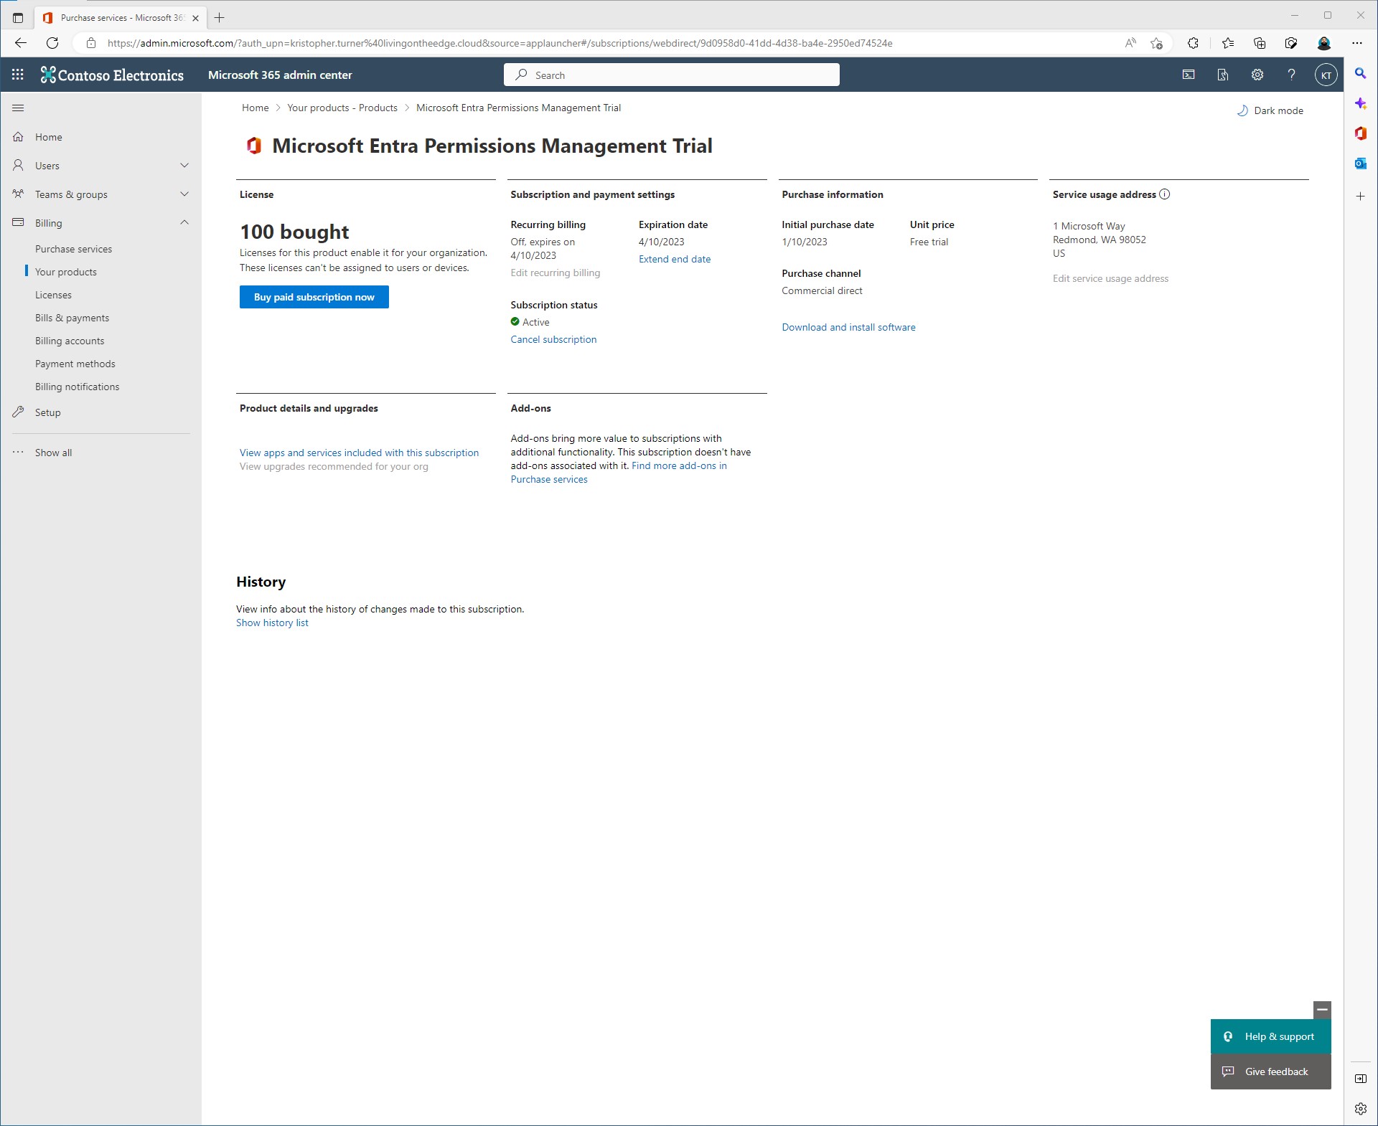1378x1126 pixels.
Task: Click Your products - Products breadcrumb
Action: [x=342, y=108]
